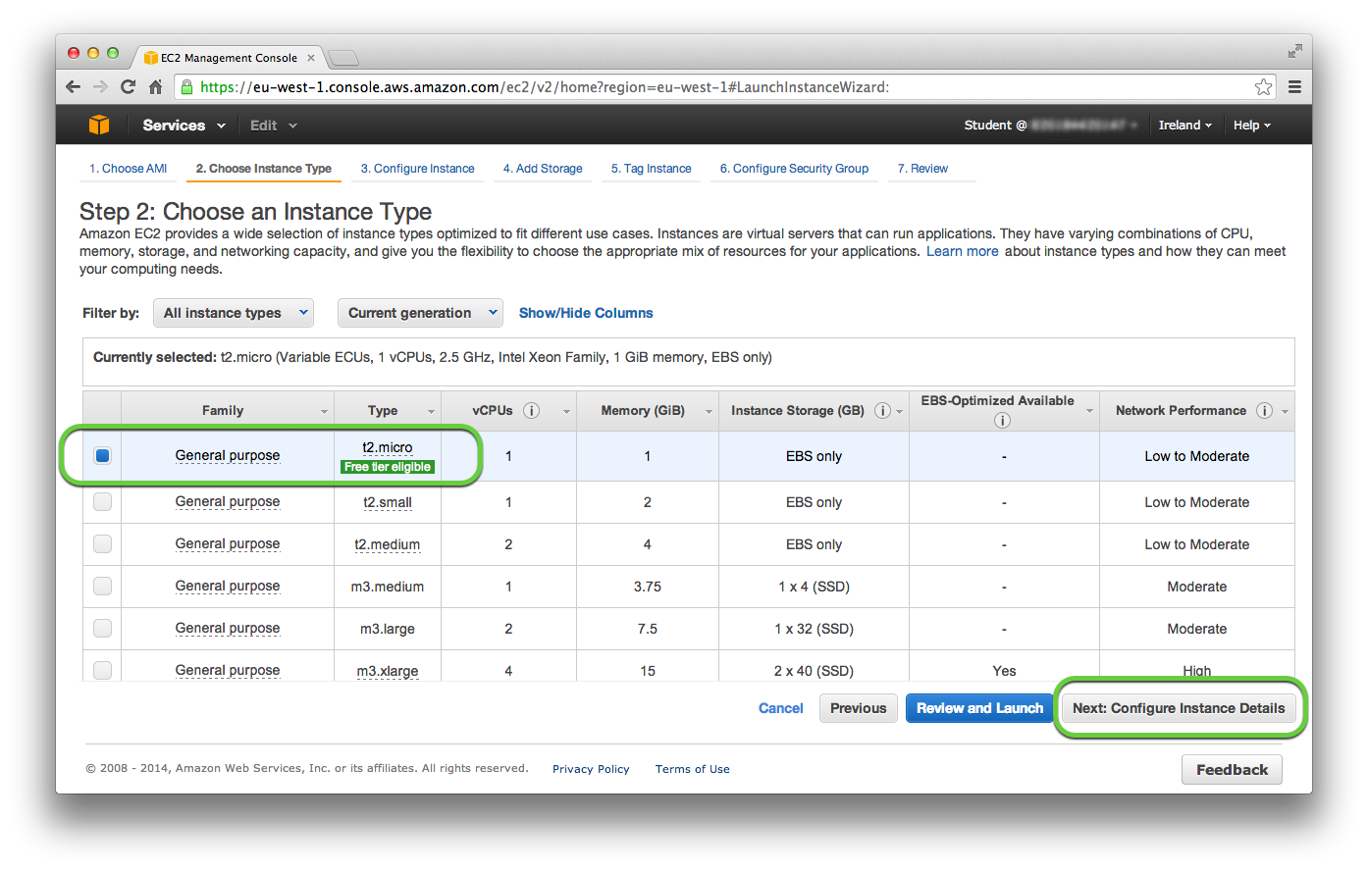Open the Edit menu dropdown

(x=273, y=126)
